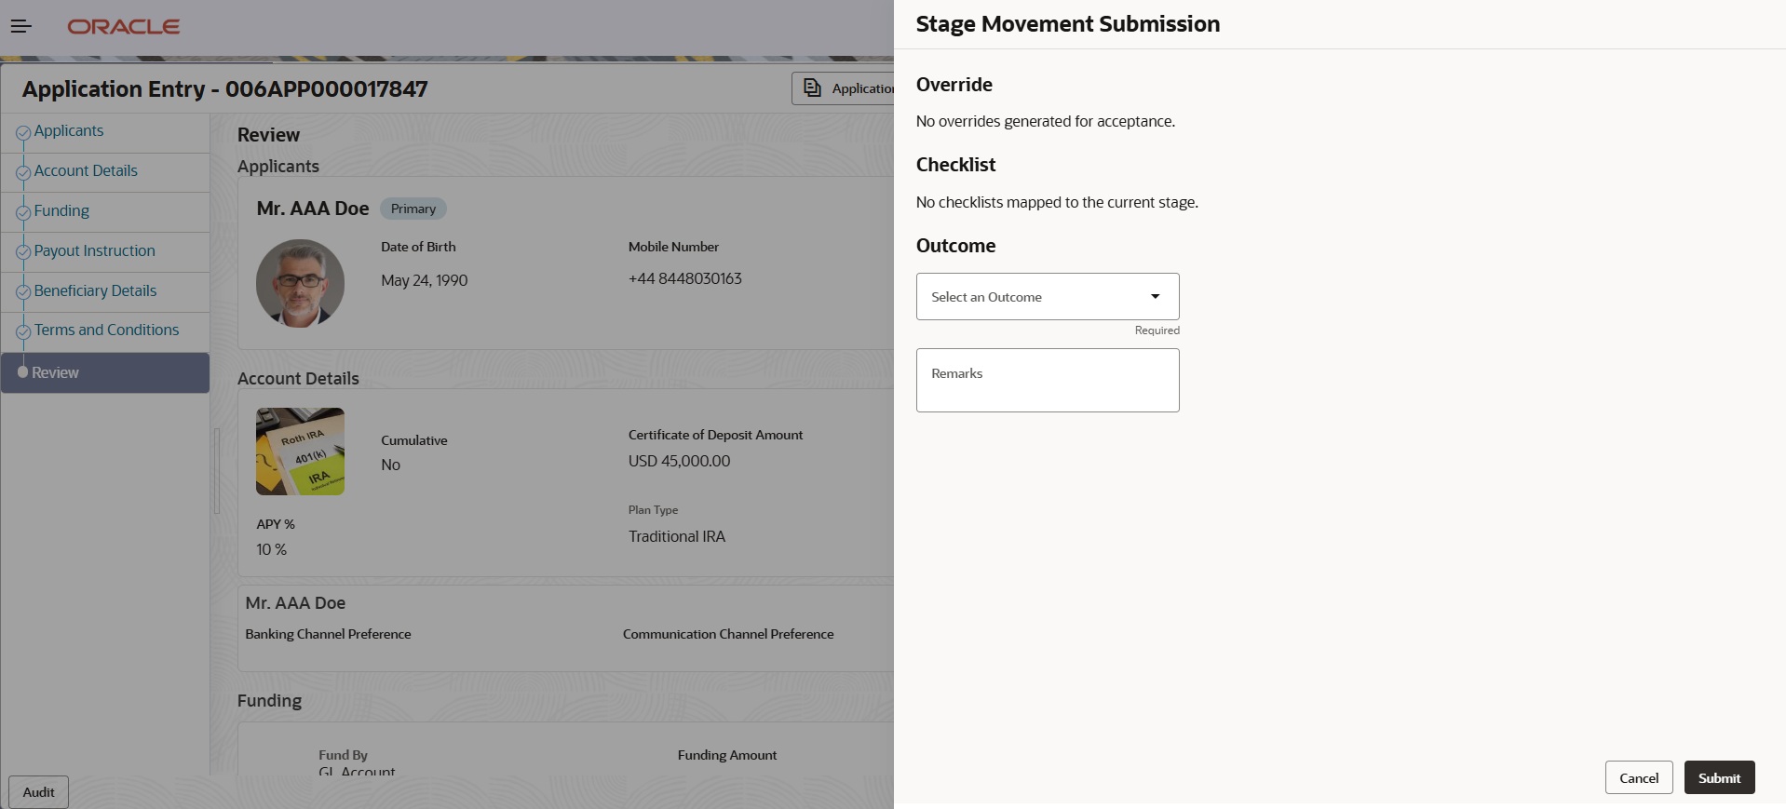Click the date of birth May 24, 1990
The width and height of the screenshot is (1786, 809).
coord(425,280)
